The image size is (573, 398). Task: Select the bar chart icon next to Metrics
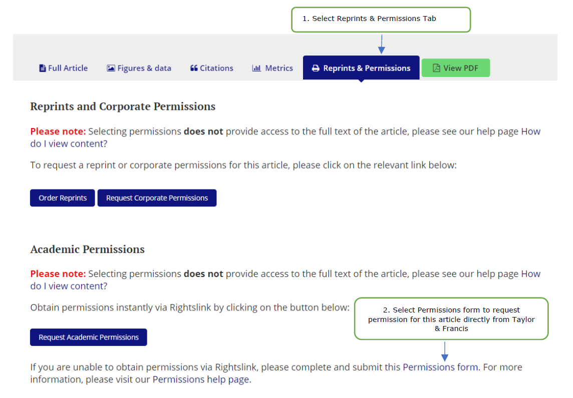[x=257, y=68]
